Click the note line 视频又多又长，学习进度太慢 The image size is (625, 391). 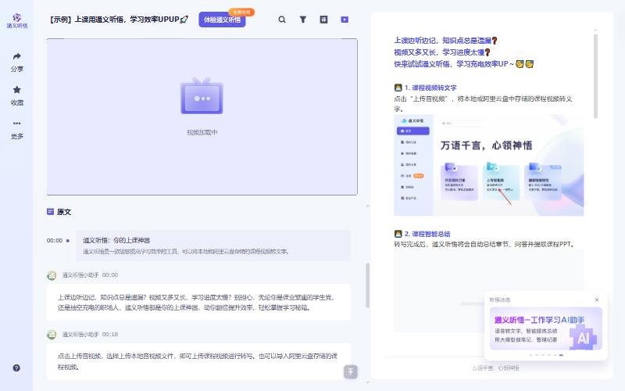tap(442, 52)
